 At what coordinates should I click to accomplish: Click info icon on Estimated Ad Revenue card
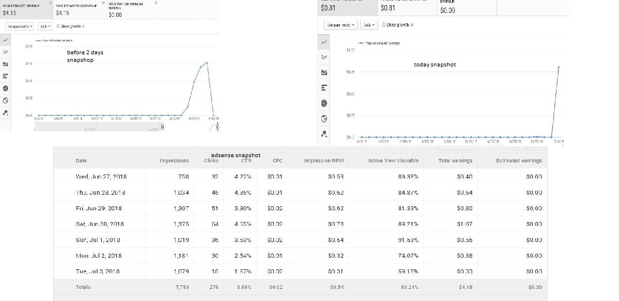coord(103,3)
